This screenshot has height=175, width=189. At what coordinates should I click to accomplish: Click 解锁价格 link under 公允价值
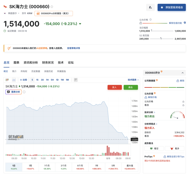151,97
